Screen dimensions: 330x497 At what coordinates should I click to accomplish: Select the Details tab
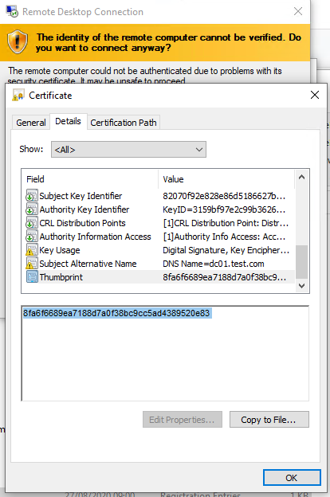tap(68, 121)
